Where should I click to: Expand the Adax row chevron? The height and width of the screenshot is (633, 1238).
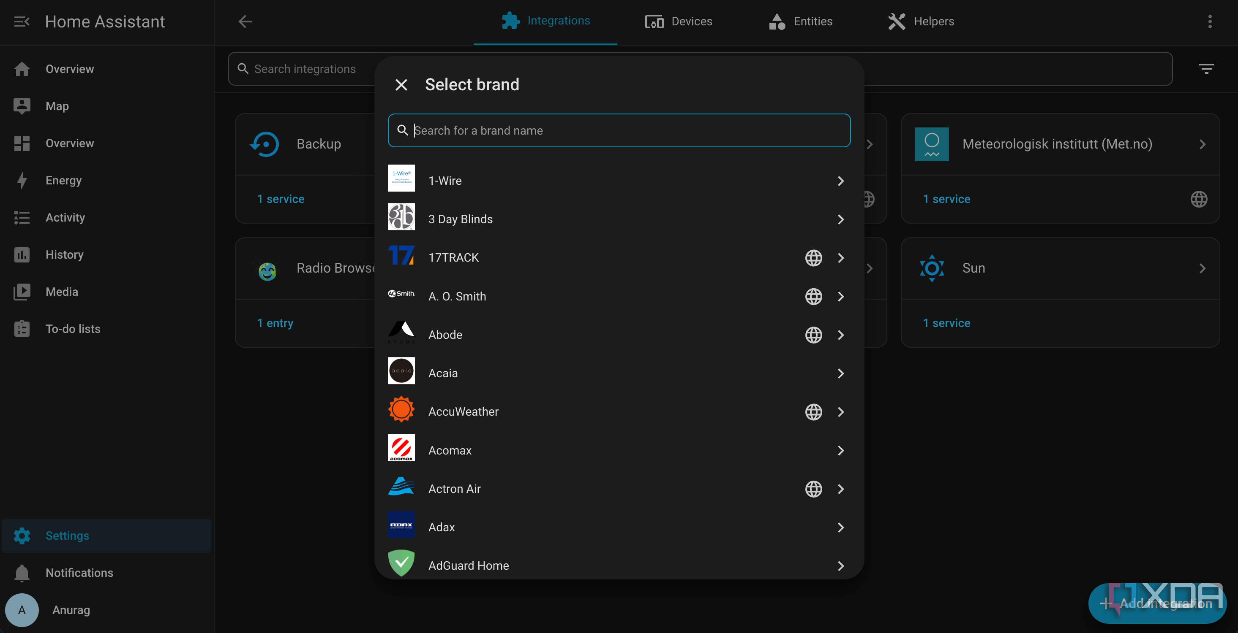(x=840, y=527)
